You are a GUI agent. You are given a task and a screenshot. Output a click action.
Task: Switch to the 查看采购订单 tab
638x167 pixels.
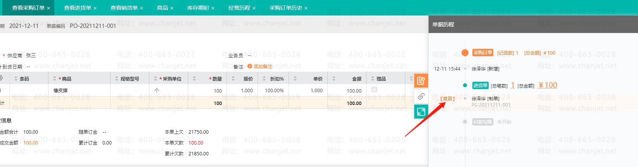coord(28,8)
